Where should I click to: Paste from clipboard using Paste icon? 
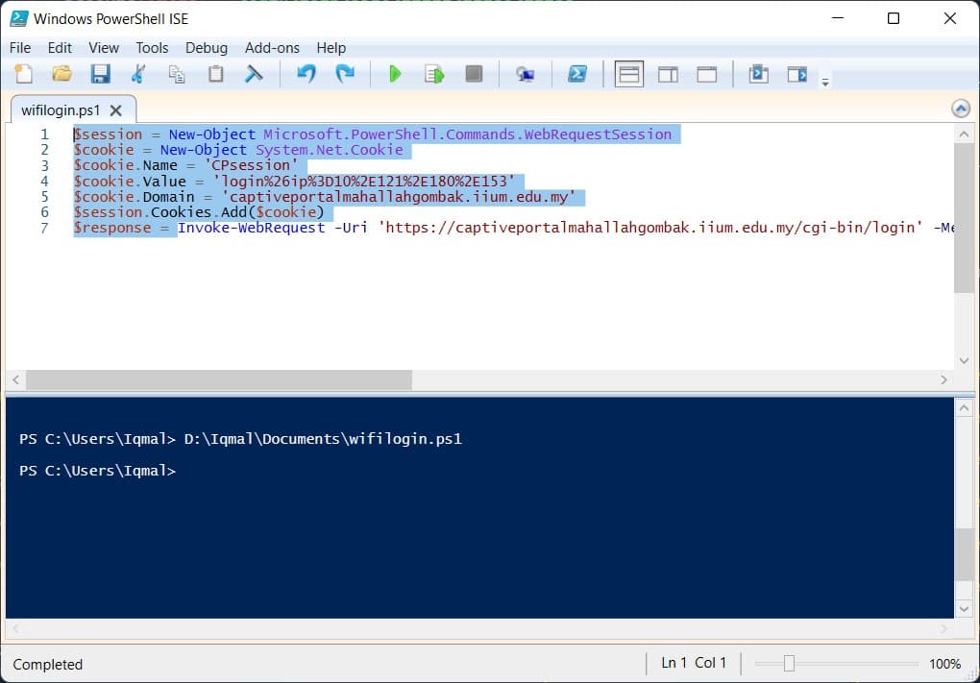click(215, 74)
